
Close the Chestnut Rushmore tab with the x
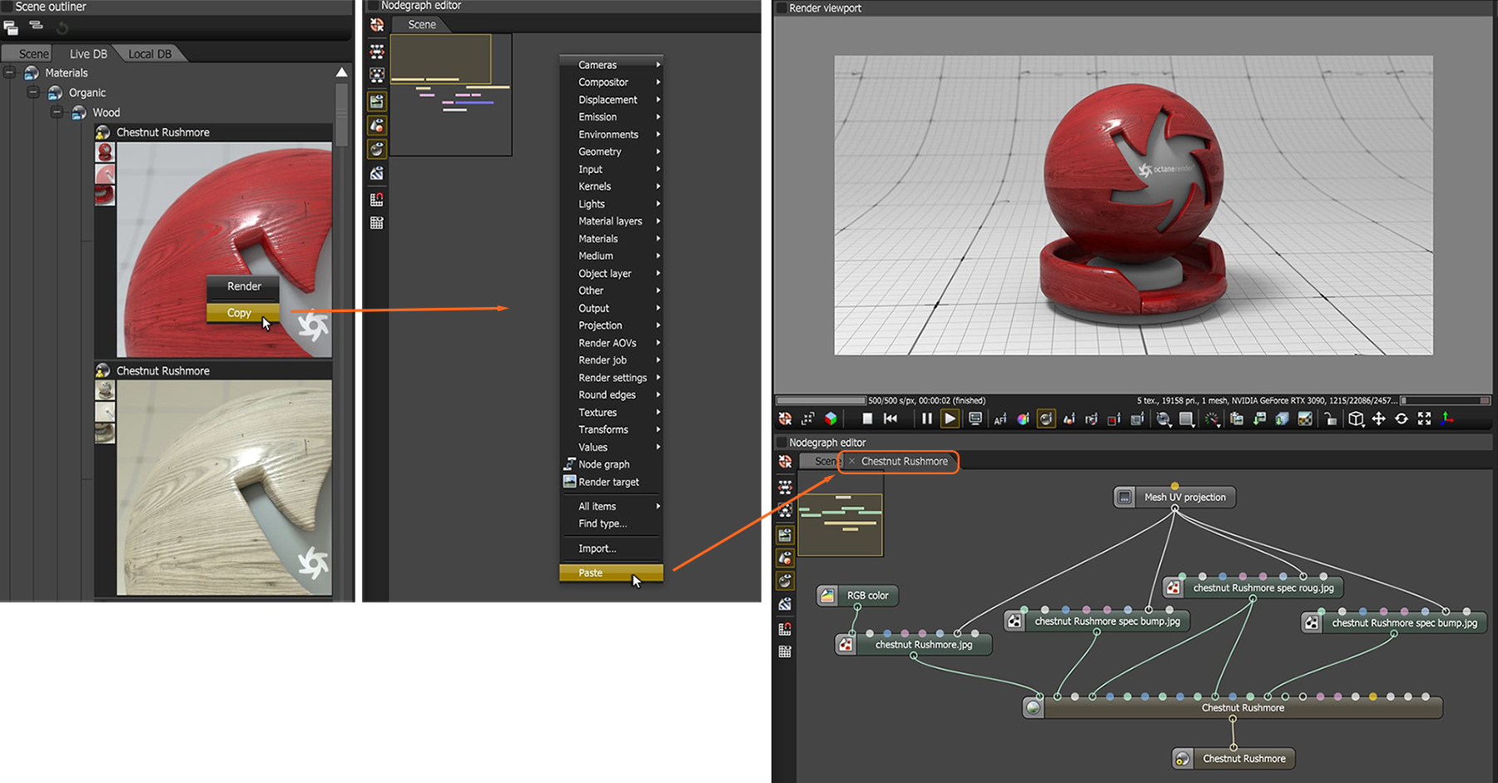pyautogui.click(x=851, y=461)
